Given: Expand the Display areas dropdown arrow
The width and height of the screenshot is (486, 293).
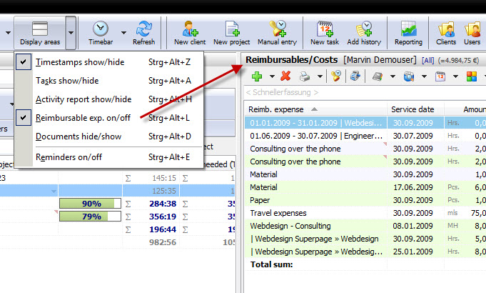Looking at the screenshot, I should coord(71,33).
